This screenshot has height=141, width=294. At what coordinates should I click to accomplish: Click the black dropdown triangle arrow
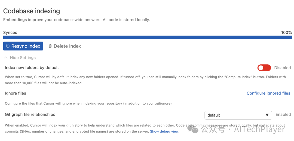pos(267,115)
